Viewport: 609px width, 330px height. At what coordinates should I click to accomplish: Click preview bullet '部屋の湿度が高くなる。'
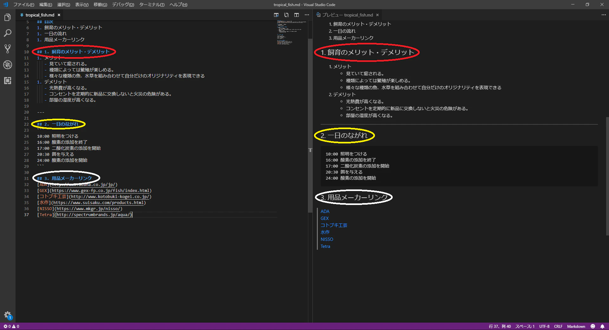click(x=369, y=115)
